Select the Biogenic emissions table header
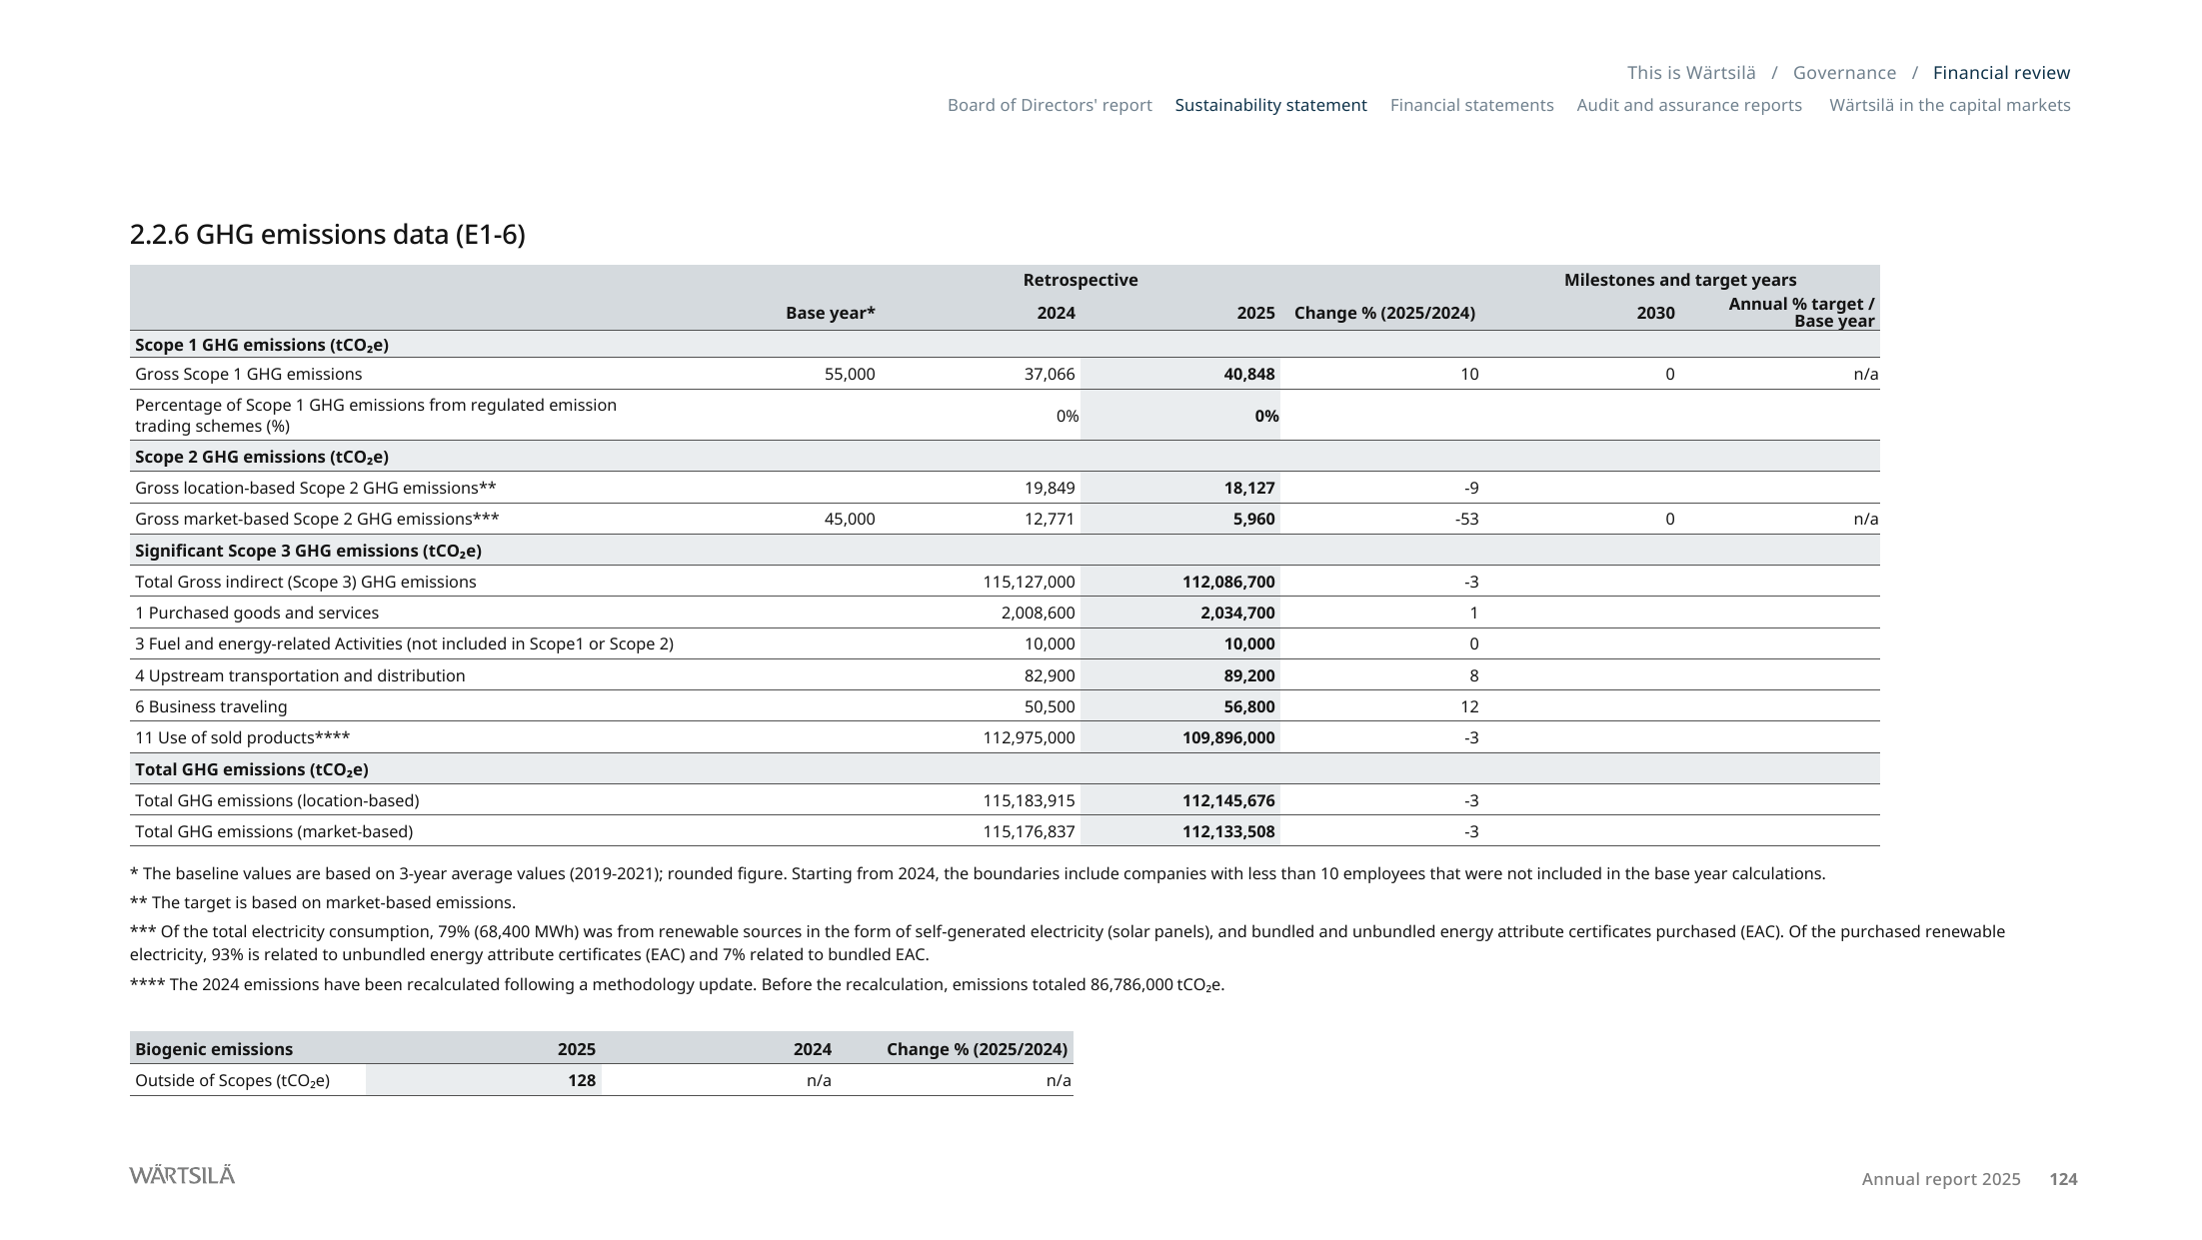Viewport: 2202px width, 1240px height. (x=214, y=1049)
